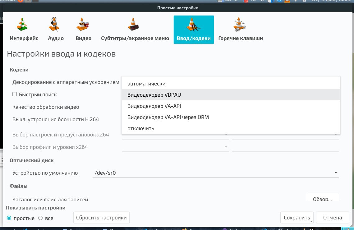Screen dimensions: 354x230
Task: Open the Видео settings tab
Action: pos(83,30)
